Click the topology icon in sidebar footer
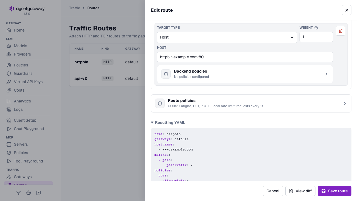Screen dimensions: 357x201 [x=19, y=193]
